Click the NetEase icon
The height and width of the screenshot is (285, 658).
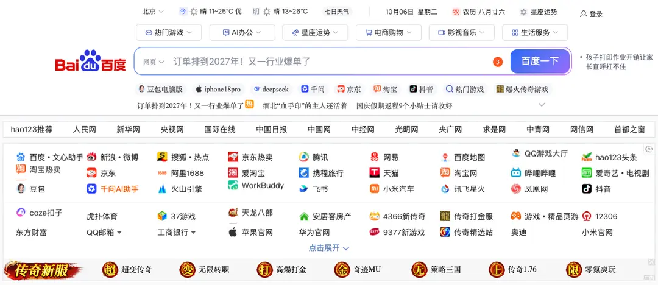tap(374, 157)
